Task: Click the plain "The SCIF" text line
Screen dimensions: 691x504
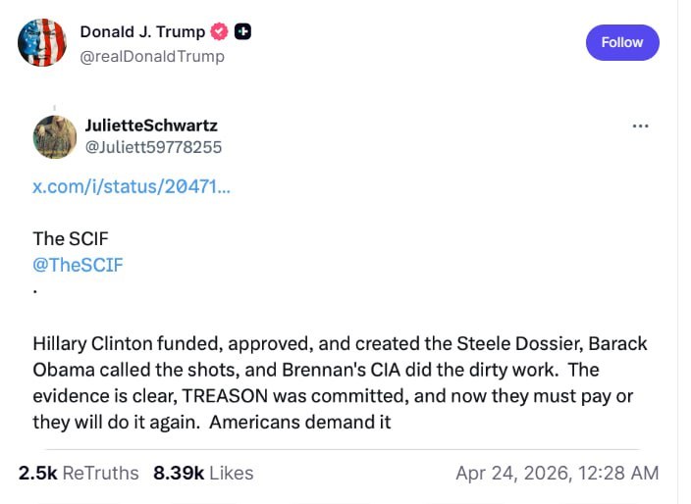Action: 72,238
